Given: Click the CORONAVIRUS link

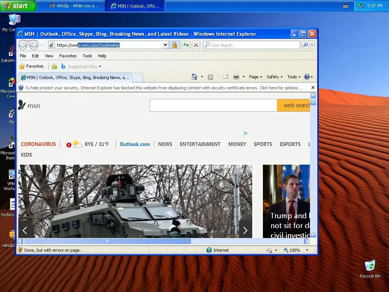Looking at the screenshot, I should point(38,144).
